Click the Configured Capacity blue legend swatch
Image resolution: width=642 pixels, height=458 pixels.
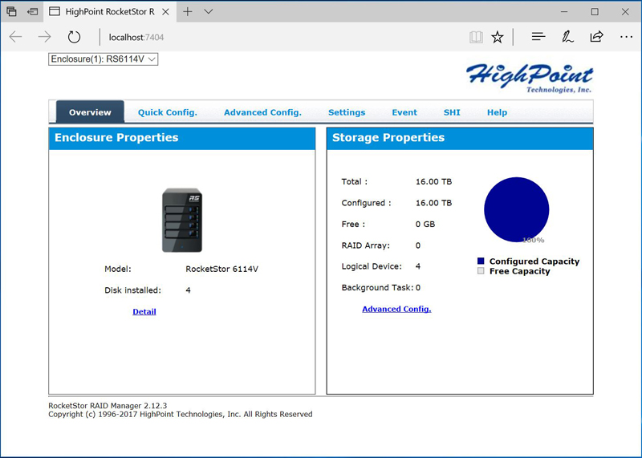(x=481, y=261)
